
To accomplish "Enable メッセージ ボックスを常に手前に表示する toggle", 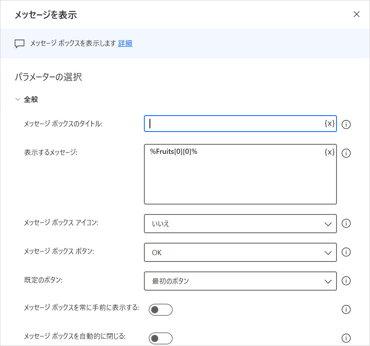I will point(160,310).
